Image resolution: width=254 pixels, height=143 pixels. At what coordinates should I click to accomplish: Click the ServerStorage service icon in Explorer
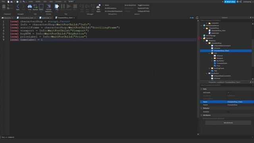(204, 35)
